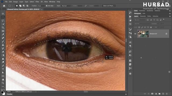Select the Frame tool
172x96 pixels.
pyautogui.click(x=3, y=31)
